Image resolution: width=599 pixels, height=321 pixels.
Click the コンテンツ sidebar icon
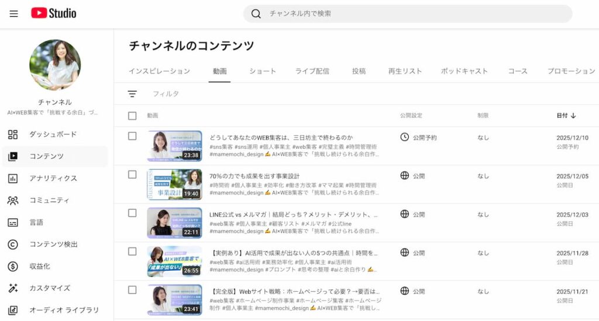pyautogui.click(x=13, y=156)
